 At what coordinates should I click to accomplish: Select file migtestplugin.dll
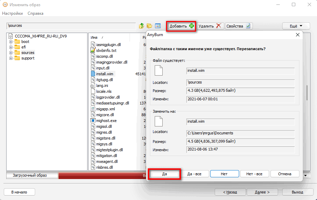click(109, 150)
